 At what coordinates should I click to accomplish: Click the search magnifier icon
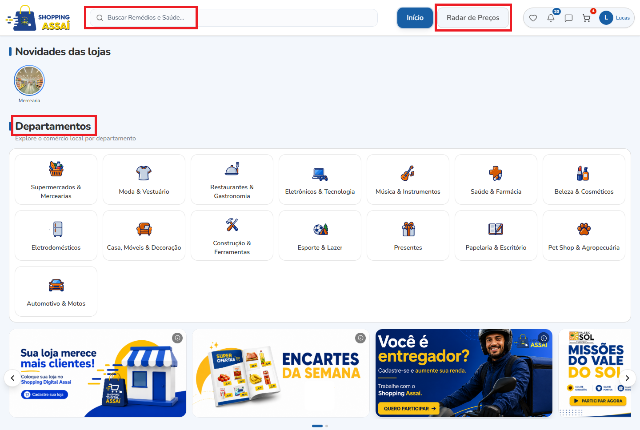tap(100, 18)
